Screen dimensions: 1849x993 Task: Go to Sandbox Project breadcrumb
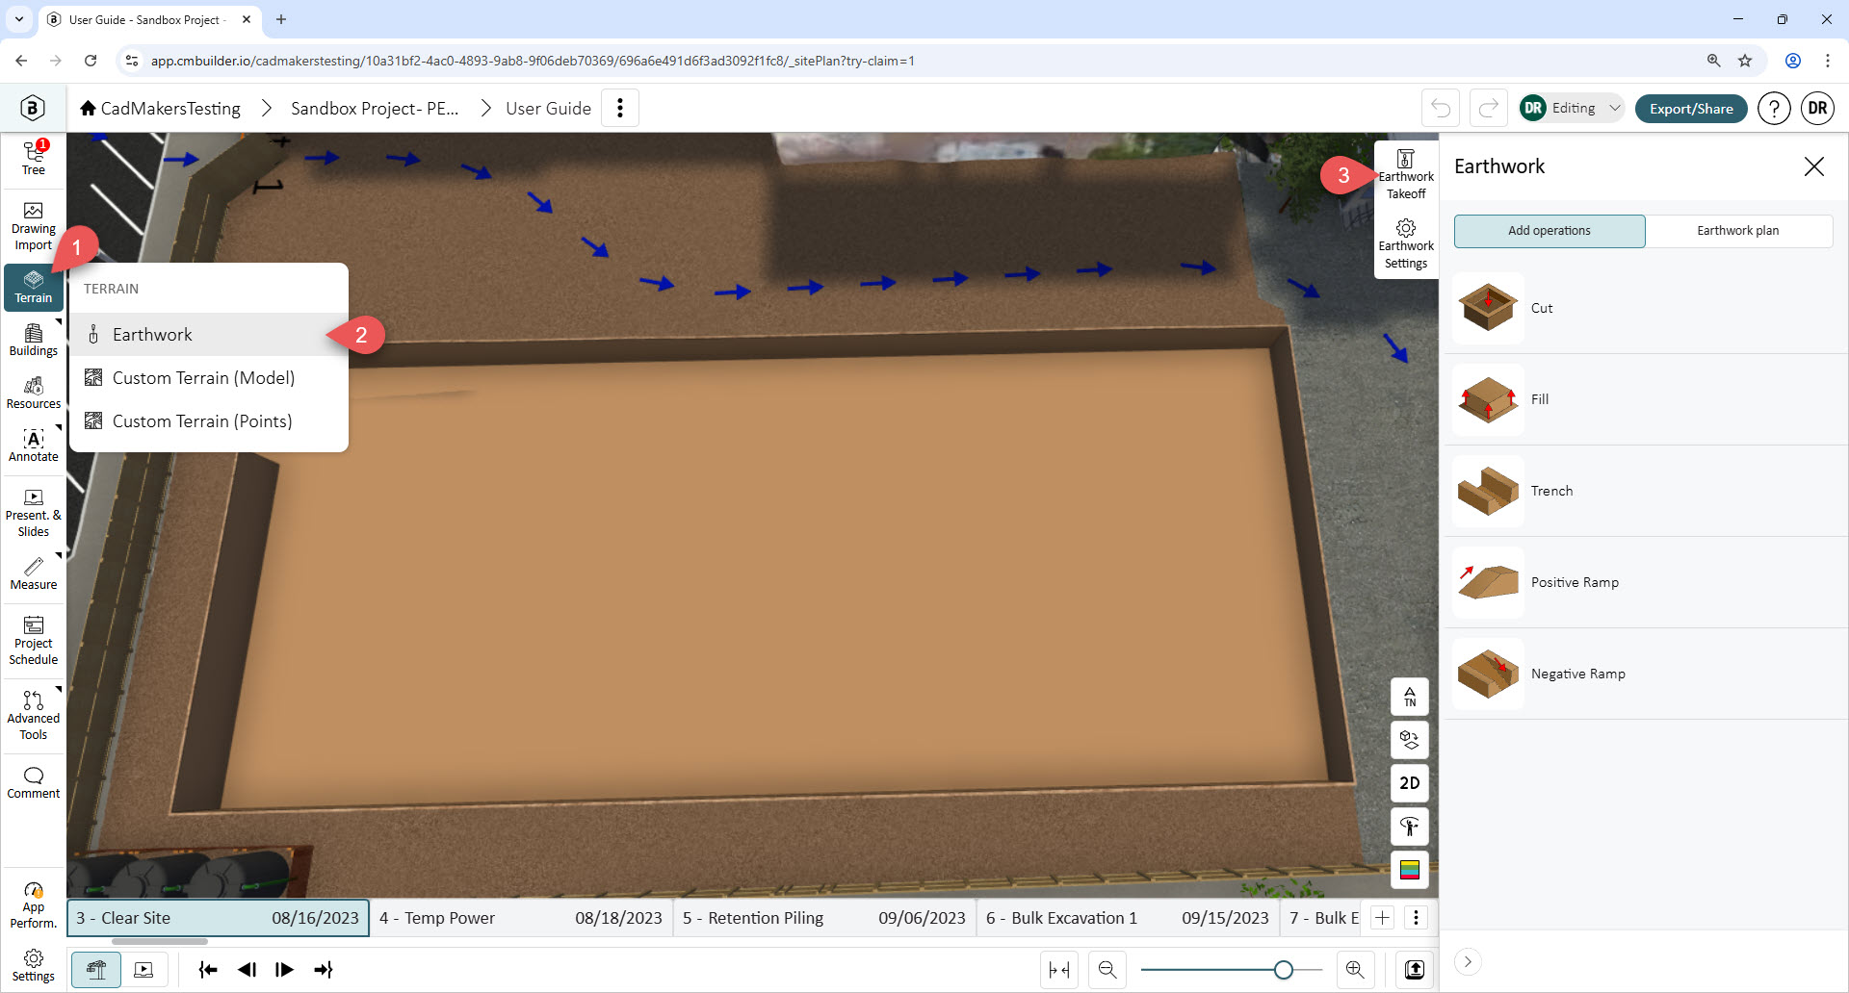pos(375,109)
